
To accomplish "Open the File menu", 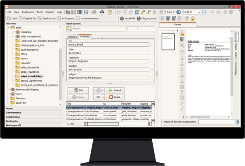I will coord(9,12).
